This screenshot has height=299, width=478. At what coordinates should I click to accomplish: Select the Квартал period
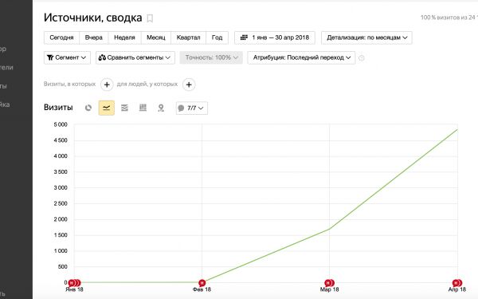[188, 37]
